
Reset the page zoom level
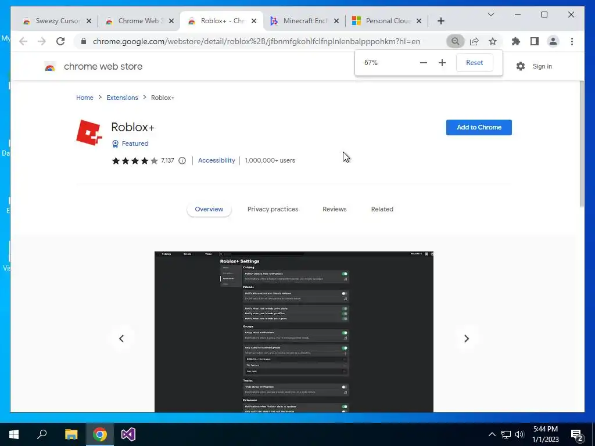click(x=474, y=63)
